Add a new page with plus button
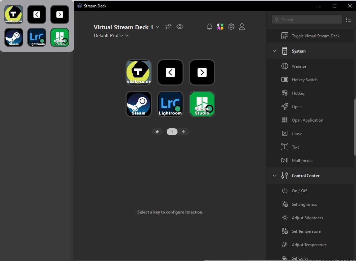 click(184, 132)
